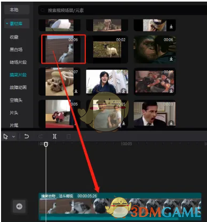The width and height of the screenshot is (207, 222).
Task: Download the ape hugging clip
Action: pos(171,59)
